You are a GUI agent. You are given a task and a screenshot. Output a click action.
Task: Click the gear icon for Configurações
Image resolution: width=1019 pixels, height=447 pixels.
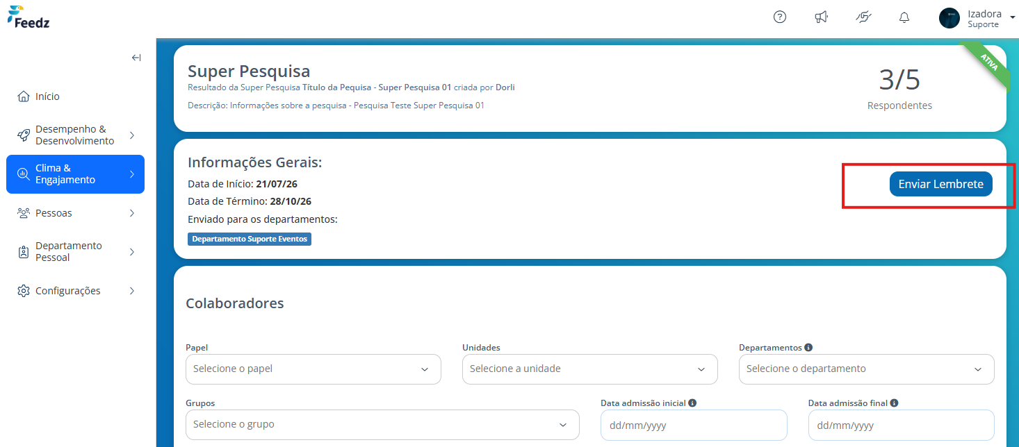coord(24,291)
